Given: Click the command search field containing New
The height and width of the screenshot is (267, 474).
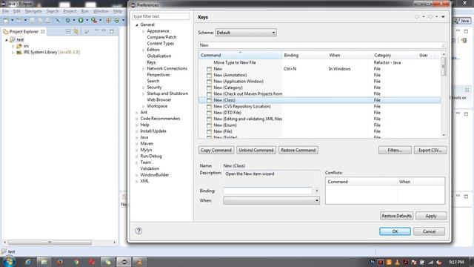Looking at the screenshot, I should click(322, 45).
